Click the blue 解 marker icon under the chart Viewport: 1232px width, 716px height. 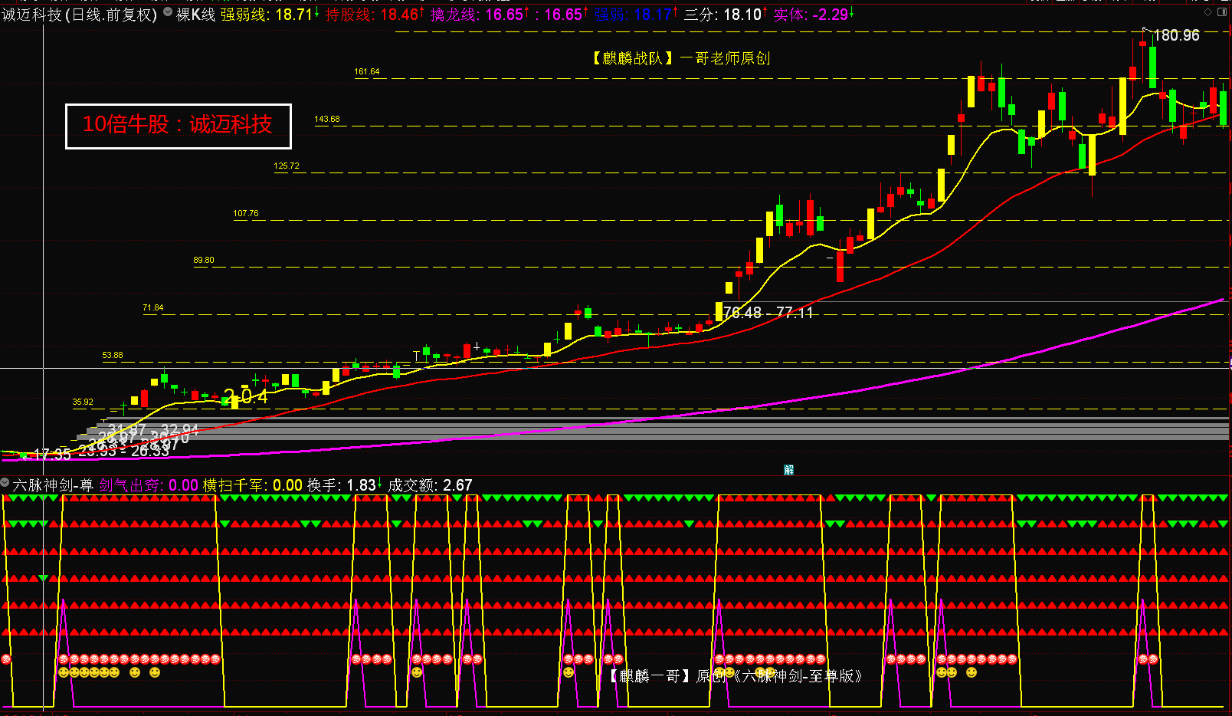click(x=788, y=470)
